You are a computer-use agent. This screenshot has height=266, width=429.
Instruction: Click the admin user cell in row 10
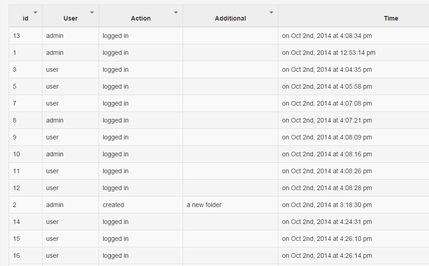click(55, 154)
